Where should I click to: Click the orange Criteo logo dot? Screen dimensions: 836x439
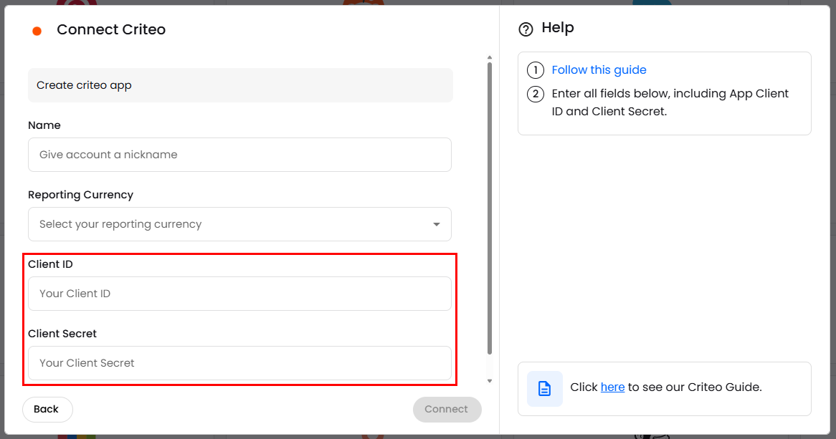(37, 31)
